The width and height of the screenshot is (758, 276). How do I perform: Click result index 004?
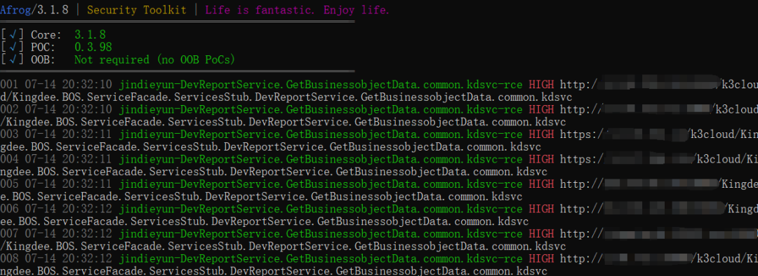[x=9, y=160]
